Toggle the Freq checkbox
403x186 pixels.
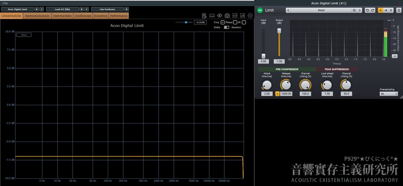223,22
